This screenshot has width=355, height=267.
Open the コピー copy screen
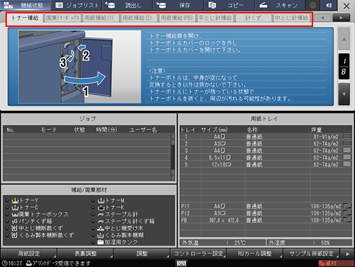[229, 5]
